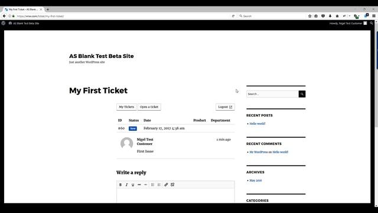Click the First Issue message text
The height and width of the screenshot is (213, 378).
coord(145,151)
